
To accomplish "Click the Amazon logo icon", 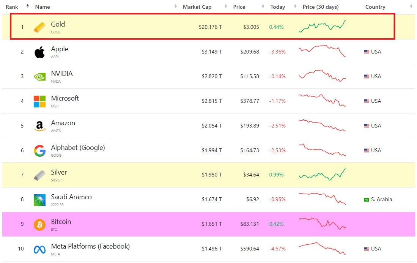I will tap(39, 126).
